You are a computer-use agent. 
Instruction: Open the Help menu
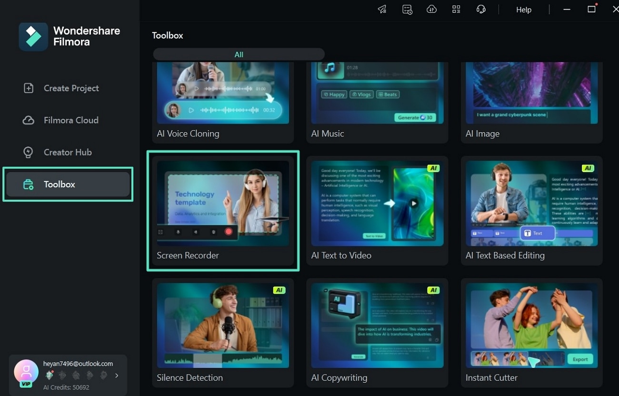(x=524, y=10)
